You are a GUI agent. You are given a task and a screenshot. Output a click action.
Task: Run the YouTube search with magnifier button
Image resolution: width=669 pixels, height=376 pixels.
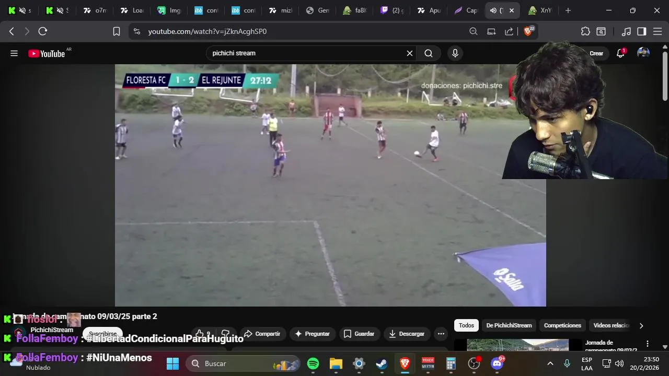(429, 53)
